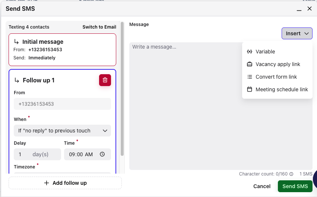This screenshot has height=197, width=317.
Task: Select Convert form link option
Action: [277, 77]
